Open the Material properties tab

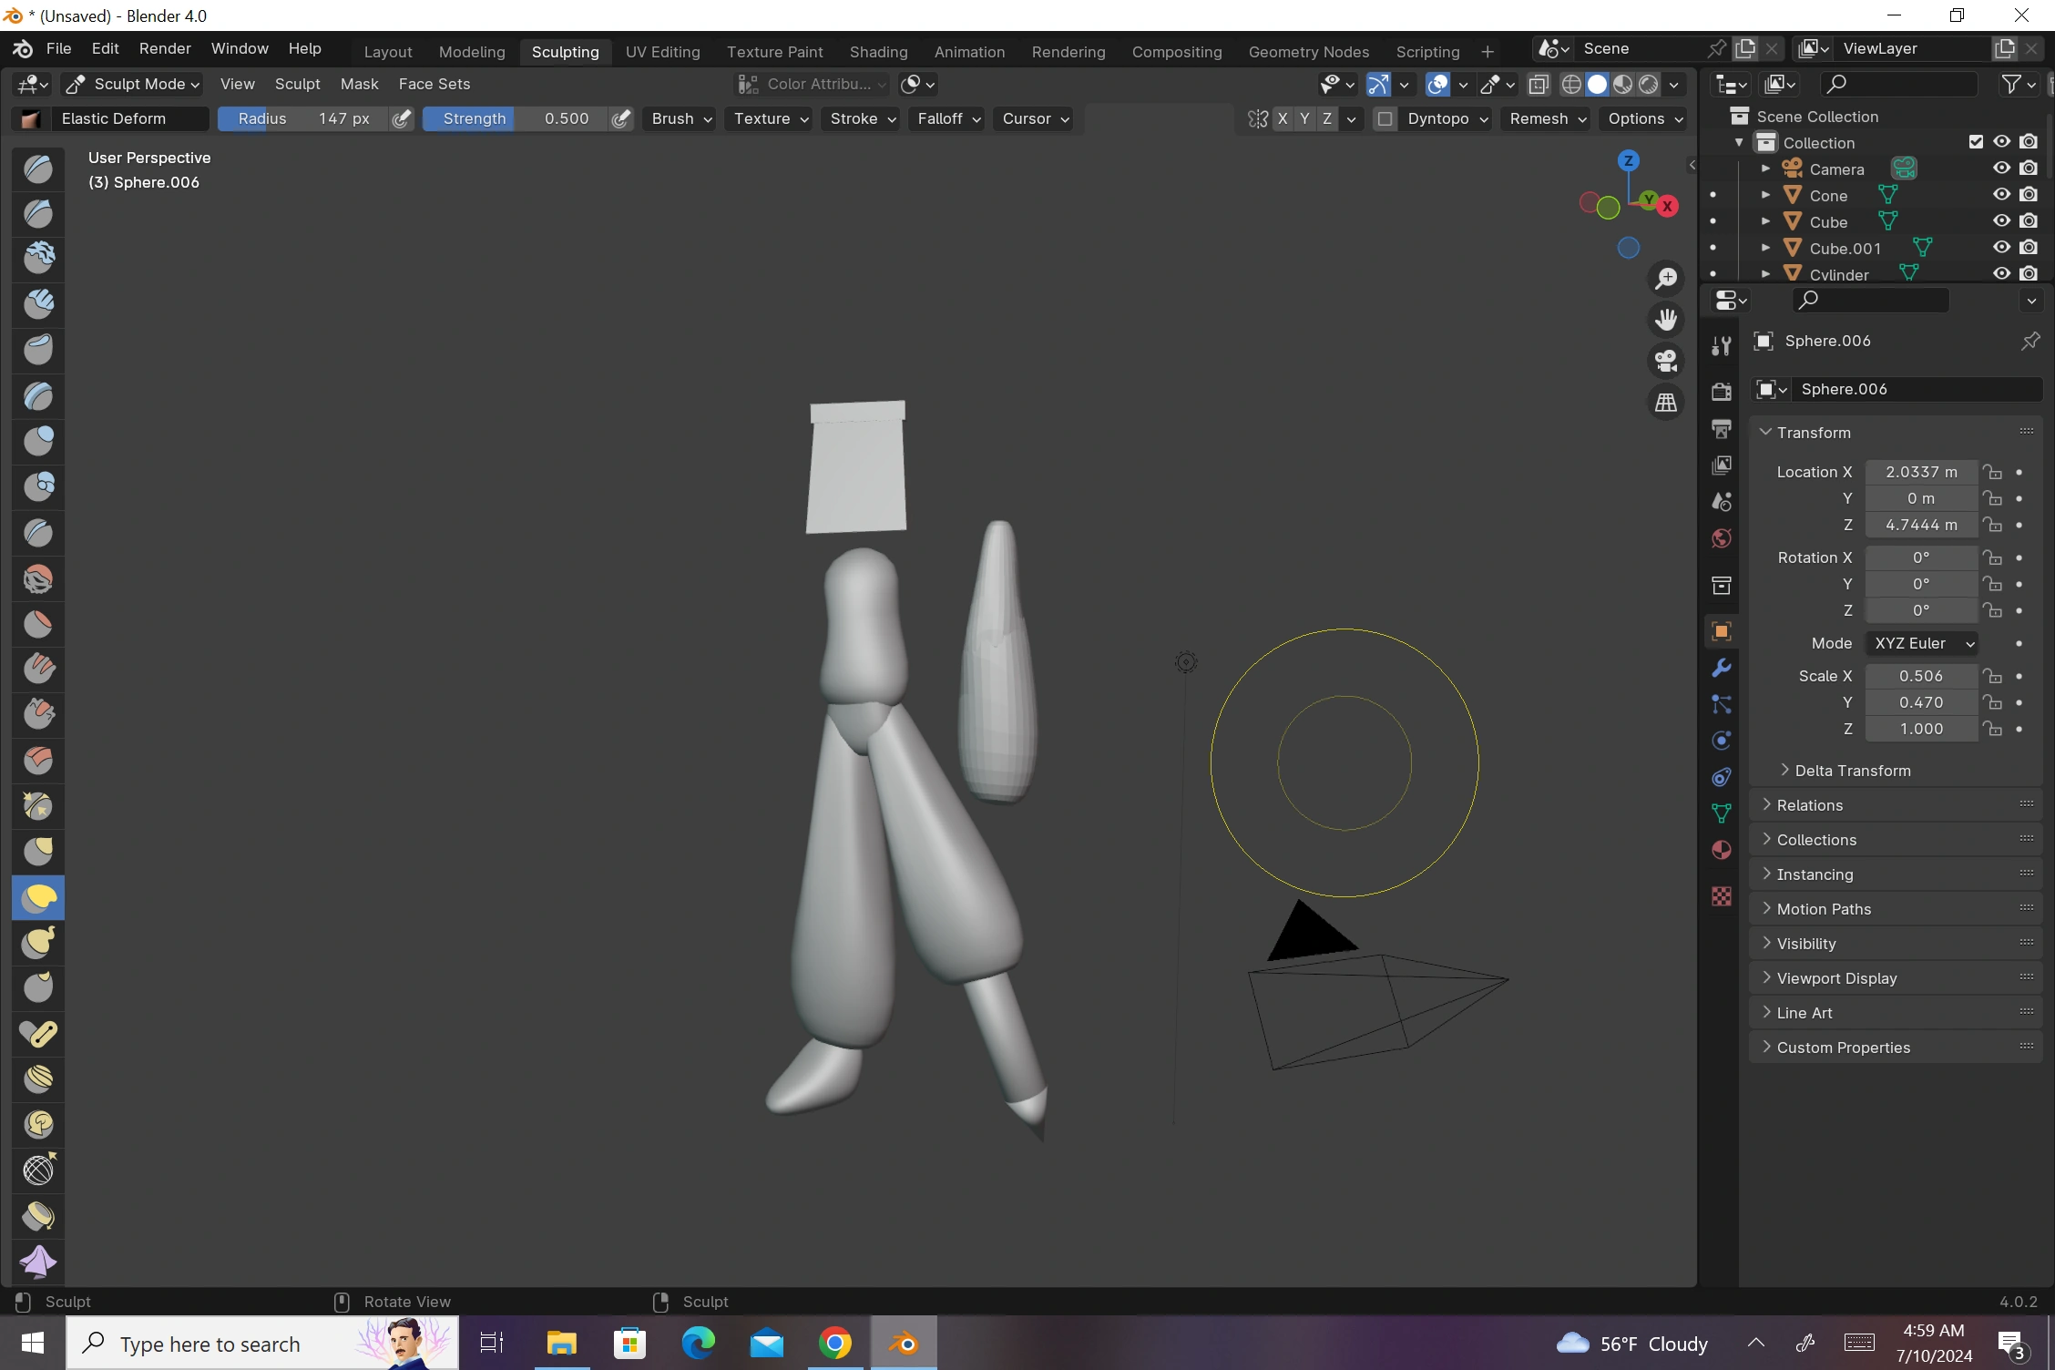(1721, 850)
